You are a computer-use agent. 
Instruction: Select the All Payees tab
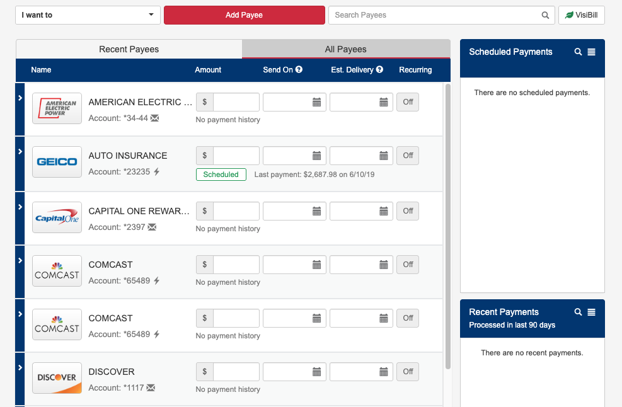[x=345, y=49]
